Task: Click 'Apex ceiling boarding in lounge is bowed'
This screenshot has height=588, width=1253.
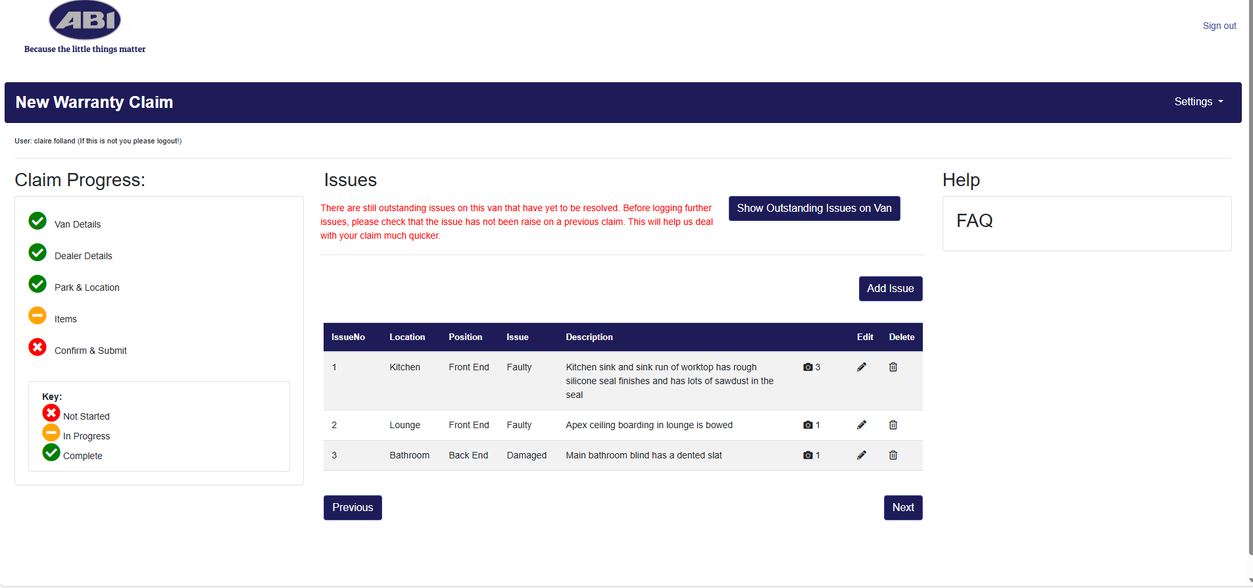Action: tap(649, 425)
